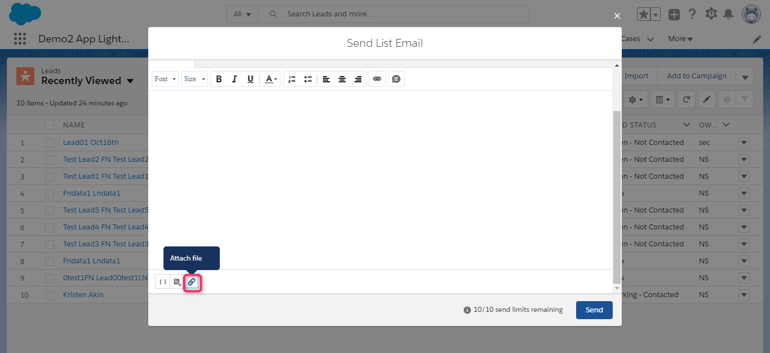
Task: Click Add to Campaign button
Action: [696, 76]
